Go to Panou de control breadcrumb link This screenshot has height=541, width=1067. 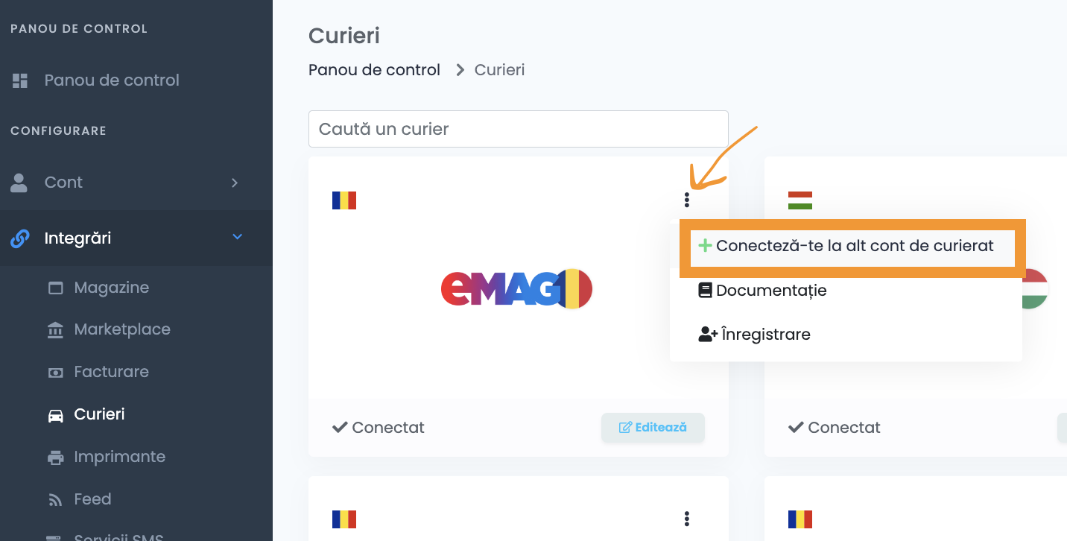pos(374,70)
